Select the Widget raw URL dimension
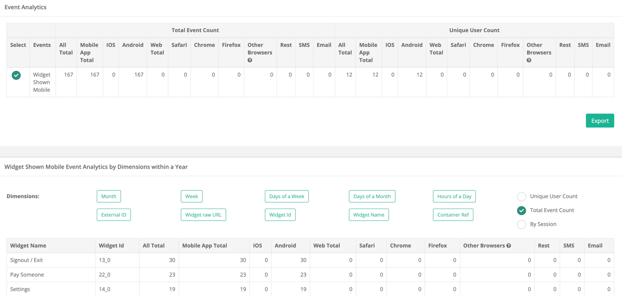This screenshot has width=622, height=296. point(203,215)
